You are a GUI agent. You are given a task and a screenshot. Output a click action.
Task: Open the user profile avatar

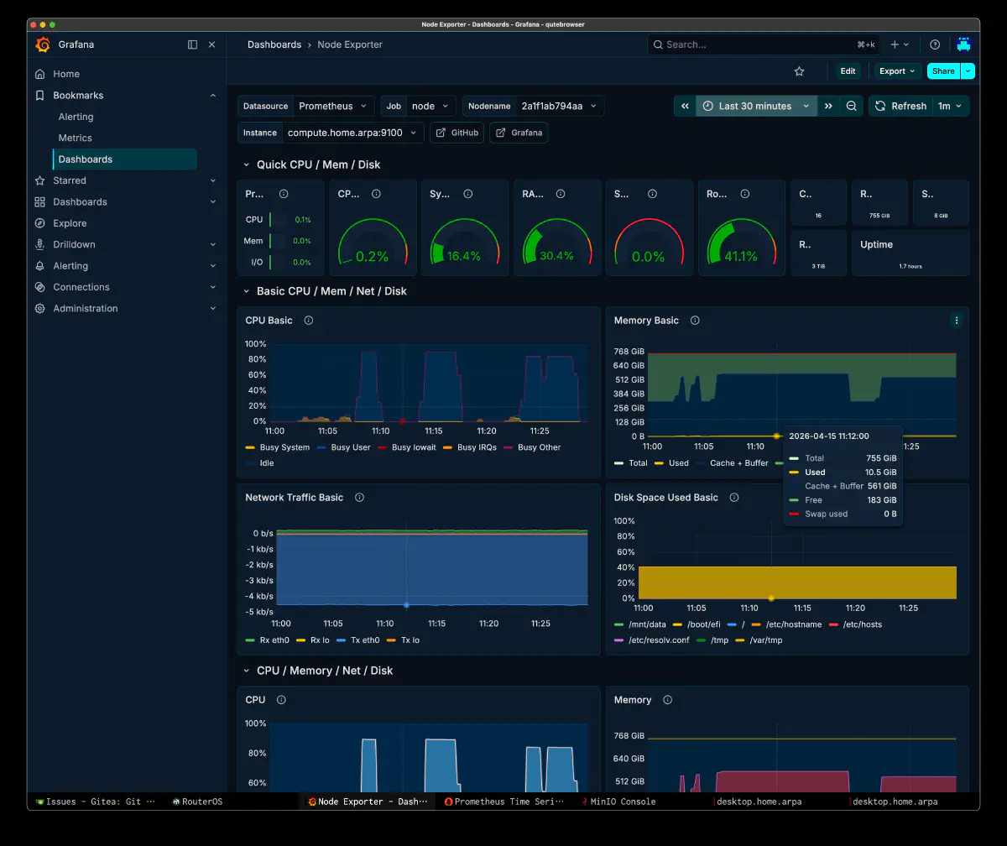click(963, 44)
